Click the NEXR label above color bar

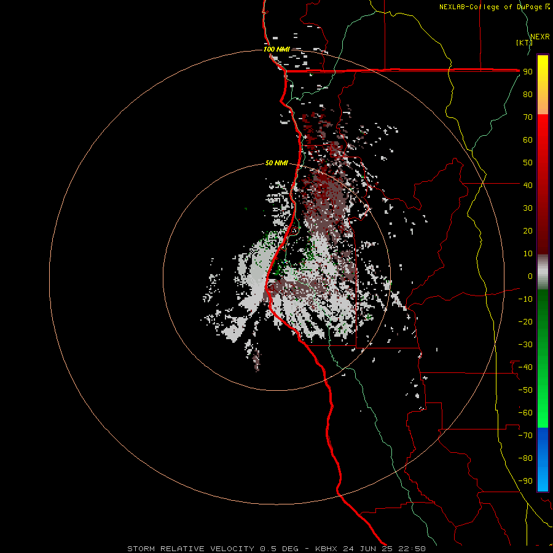539,37
